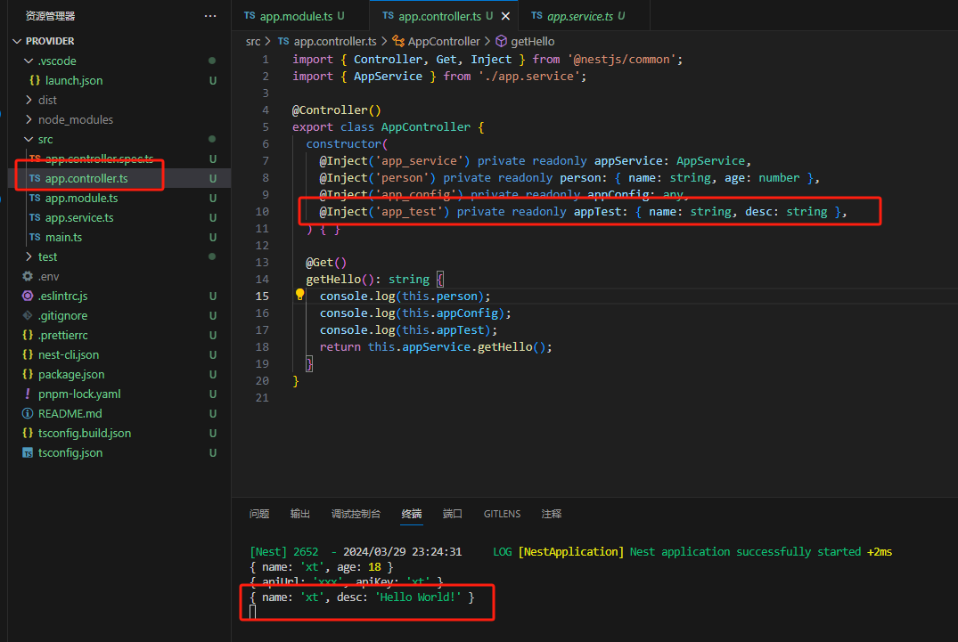Open .gitignore file
Screen dimensions: 958x642
pos(63,315)
